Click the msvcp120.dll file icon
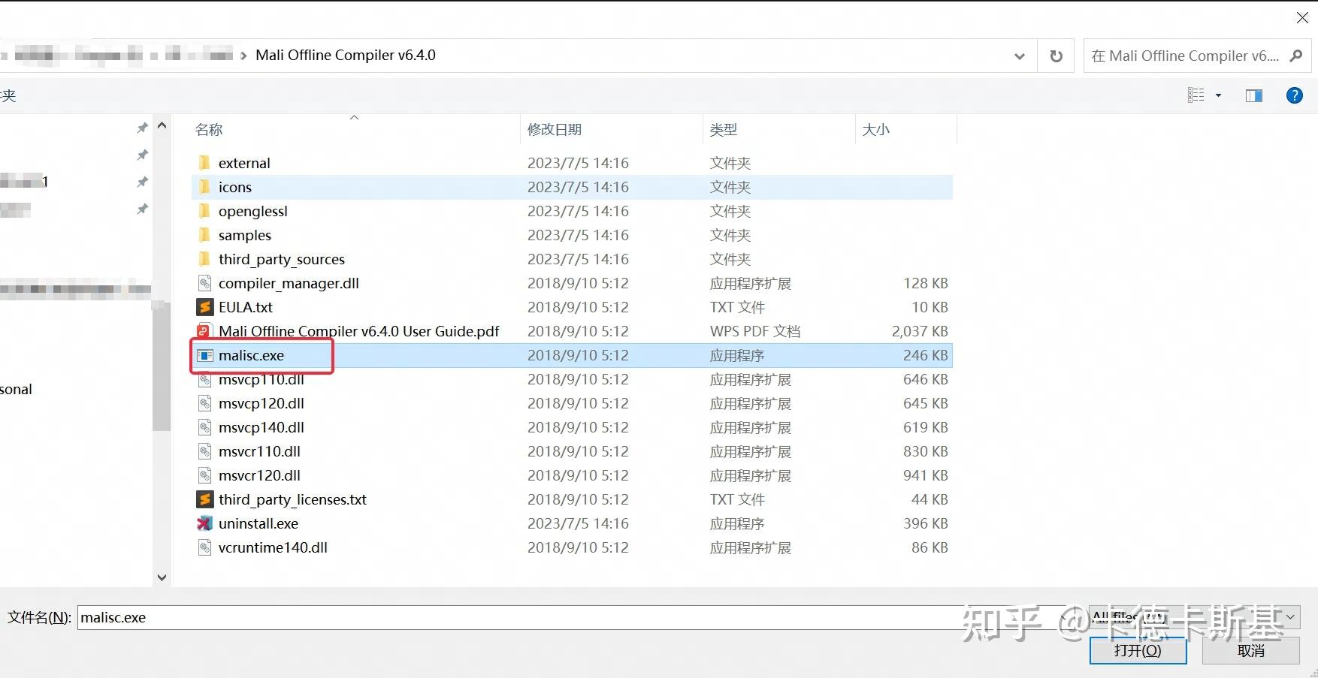 click(x=204, y=403)
